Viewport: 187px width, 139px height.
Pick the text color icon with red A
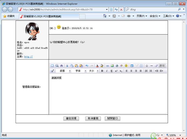(x=97, y=66)
